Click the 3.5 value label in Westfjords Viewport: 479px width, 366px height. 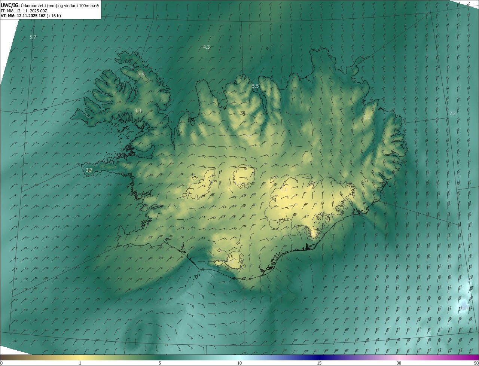141,75
